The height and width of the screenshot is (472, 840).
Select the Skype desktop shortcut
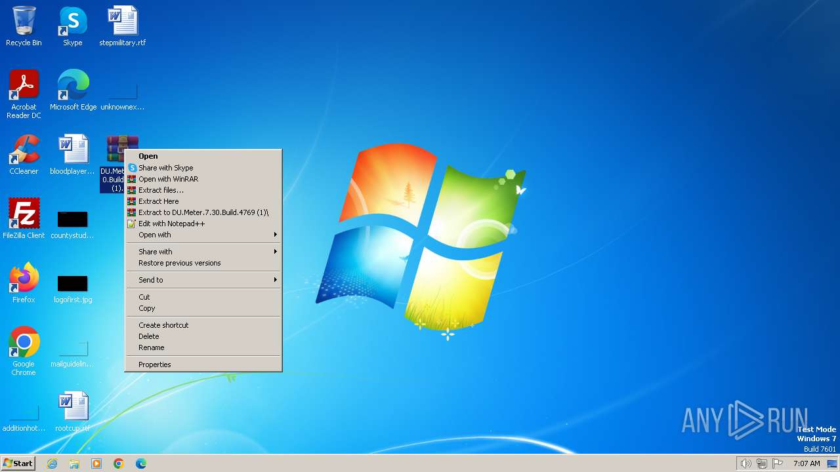73,26
